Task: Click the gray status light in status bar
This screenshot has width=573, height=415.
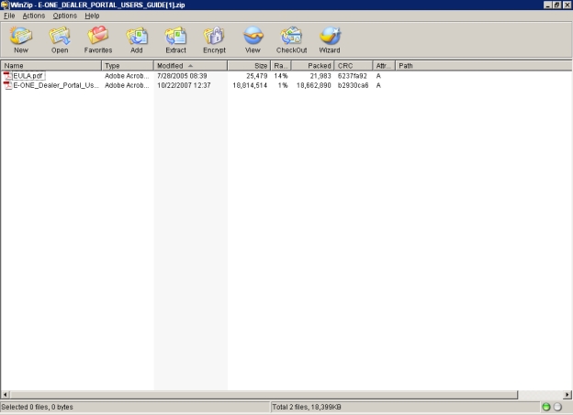Action: pyautogui.click(x=557, y=407)
